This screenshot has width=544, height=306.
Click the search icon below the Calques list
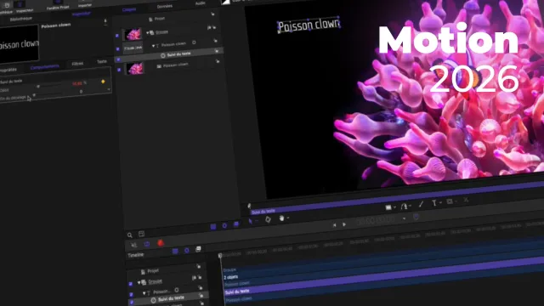click(x=130, y=235)
